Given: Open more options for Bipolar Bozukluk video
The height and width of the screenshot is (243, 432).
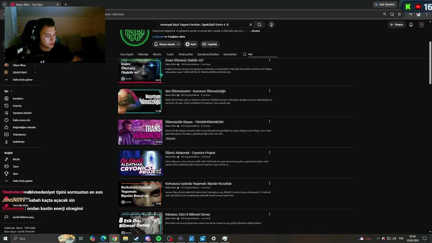Looking at the screenshot, I should tap(269, 183).
